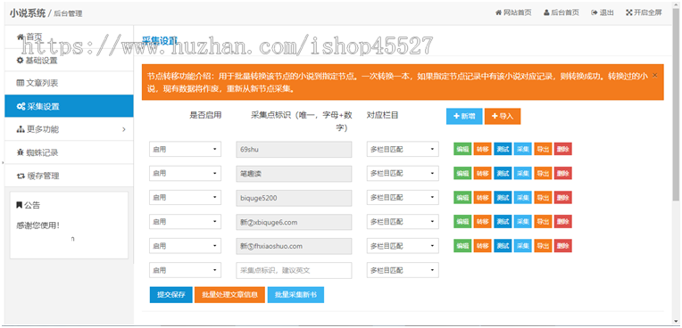
Task: Click 删除 for 69shu row
Action: click(x=562, y=149)
